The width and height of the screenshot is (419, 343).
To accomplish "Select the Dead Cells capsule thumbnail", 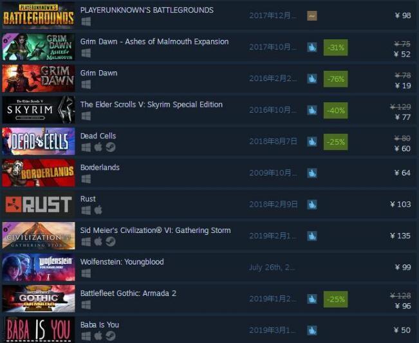I will pyautogui.click(x=39, y=142).
